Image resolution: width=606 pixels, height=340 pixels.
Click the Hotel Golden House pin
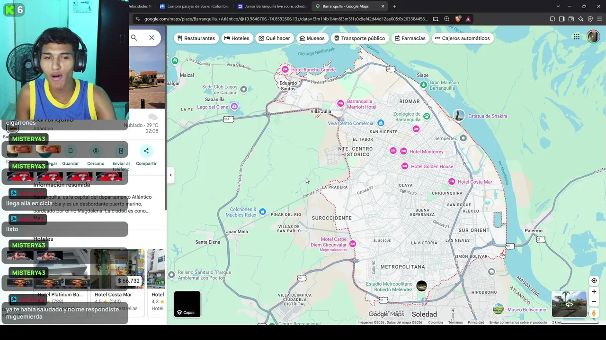tap(405, 166)
